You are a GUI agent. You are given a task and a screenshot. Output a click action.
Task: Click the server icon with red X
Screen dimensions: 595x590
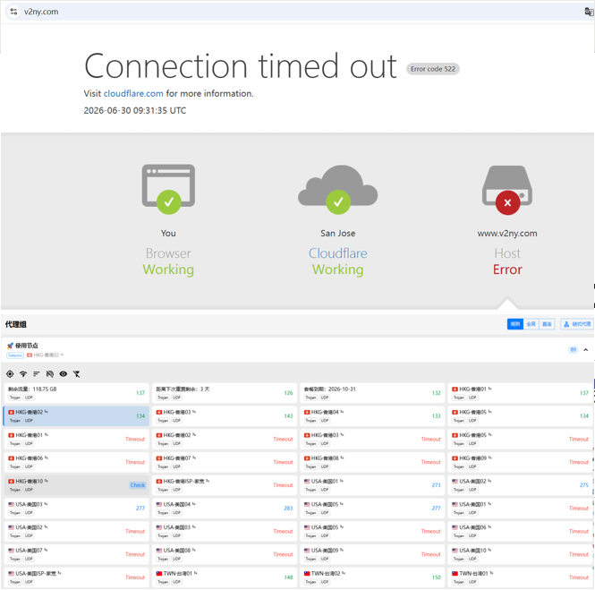click(507, 190)
